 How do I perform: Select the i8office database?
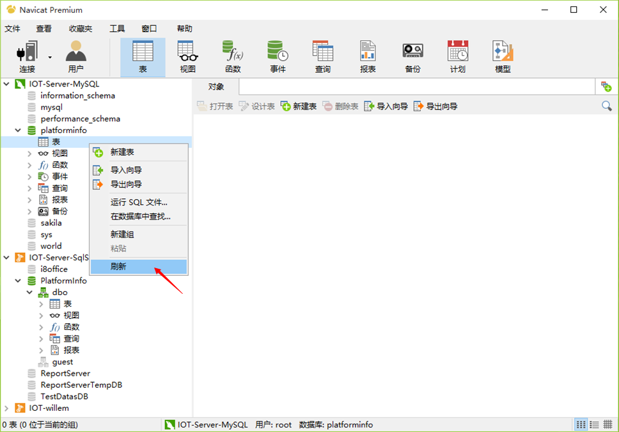pyautogui.click(x=54, y=269)
